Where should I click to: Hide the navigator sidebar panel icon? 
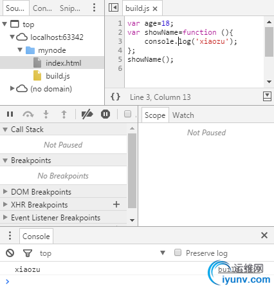tap(113, 8)
